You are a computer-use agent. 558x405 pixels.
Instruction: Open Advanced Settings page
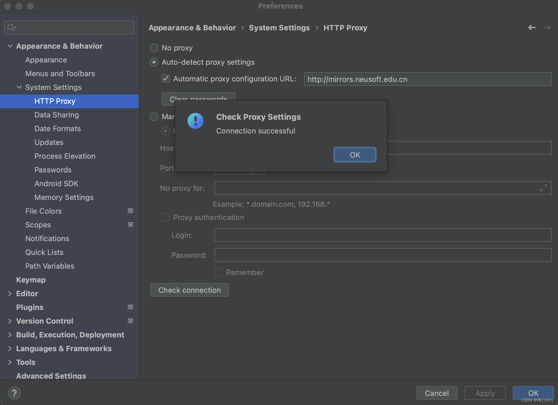click(x=51, y=376)
